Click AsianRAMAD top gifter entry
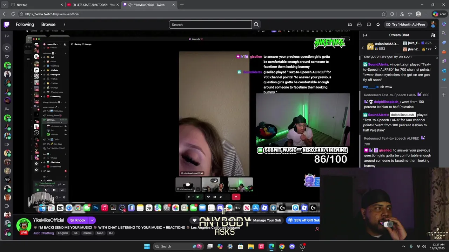 383,46
